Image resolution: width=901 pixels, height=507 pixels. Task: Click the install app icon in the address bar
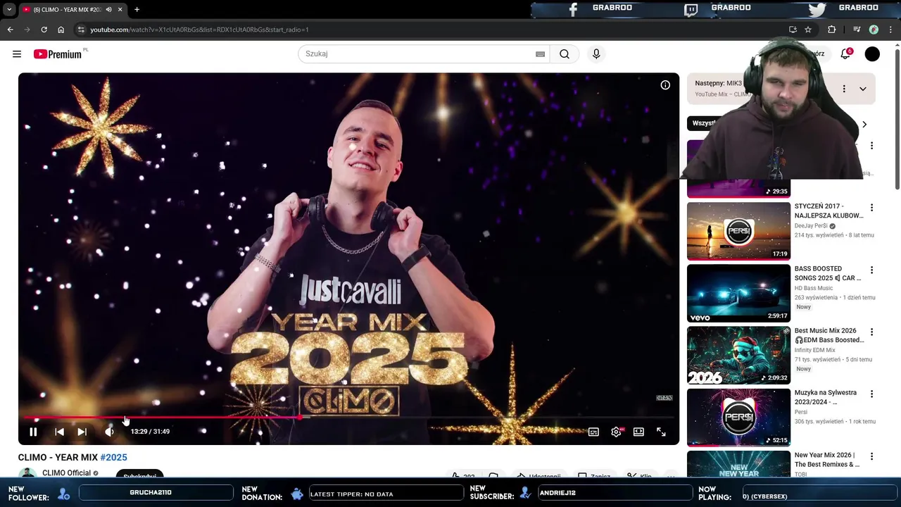793,30
